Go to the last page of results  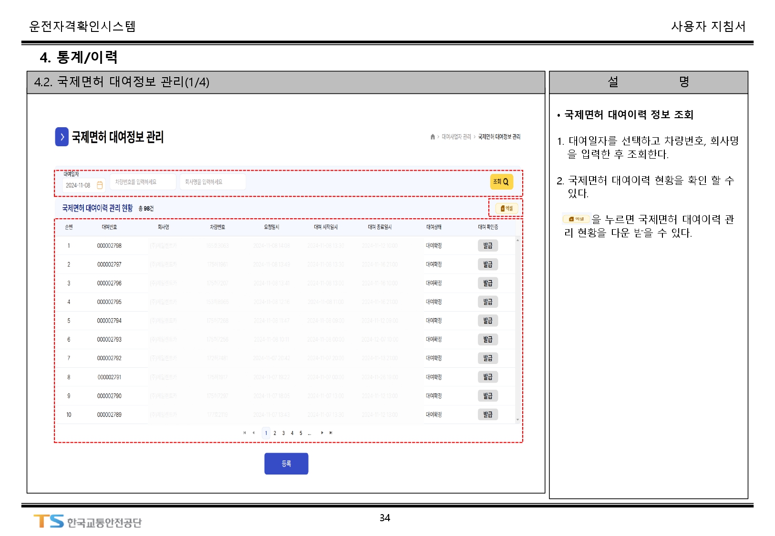331,433
